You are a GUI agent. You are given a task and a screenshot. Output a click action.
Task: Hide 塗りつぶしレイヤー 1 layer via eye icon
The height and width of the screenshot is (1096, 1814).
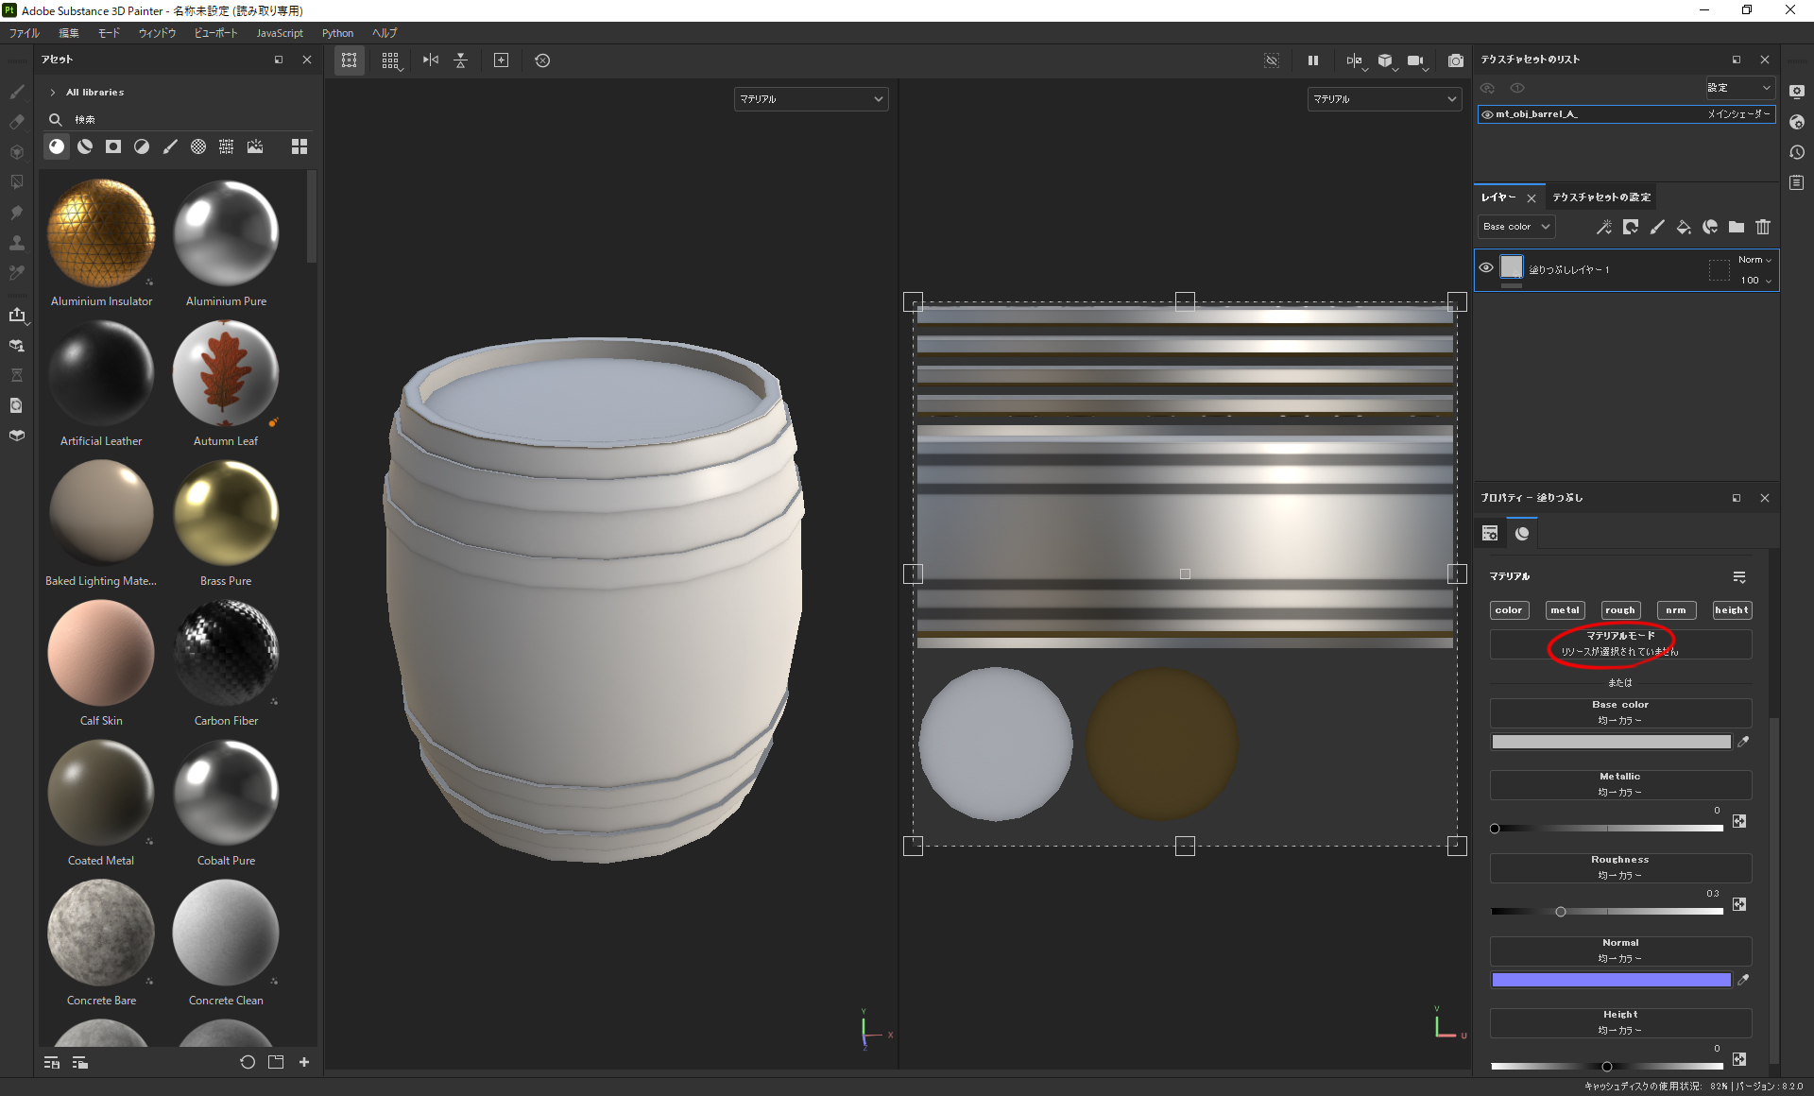(1486, 267)
